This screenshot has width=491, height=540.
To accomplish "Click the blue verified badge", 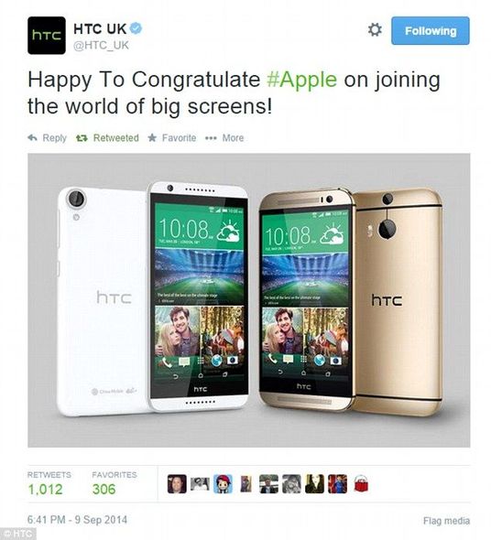I will pos(136,28).
